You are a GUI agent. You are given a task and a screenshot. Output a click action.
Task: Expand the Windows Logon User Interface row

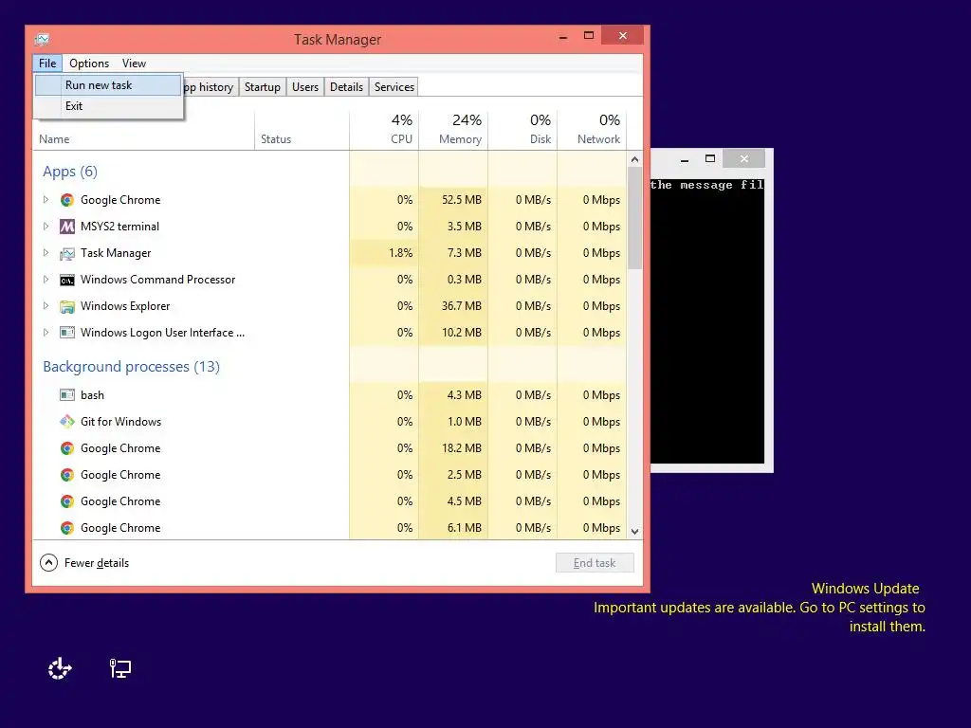coord(46,333)
